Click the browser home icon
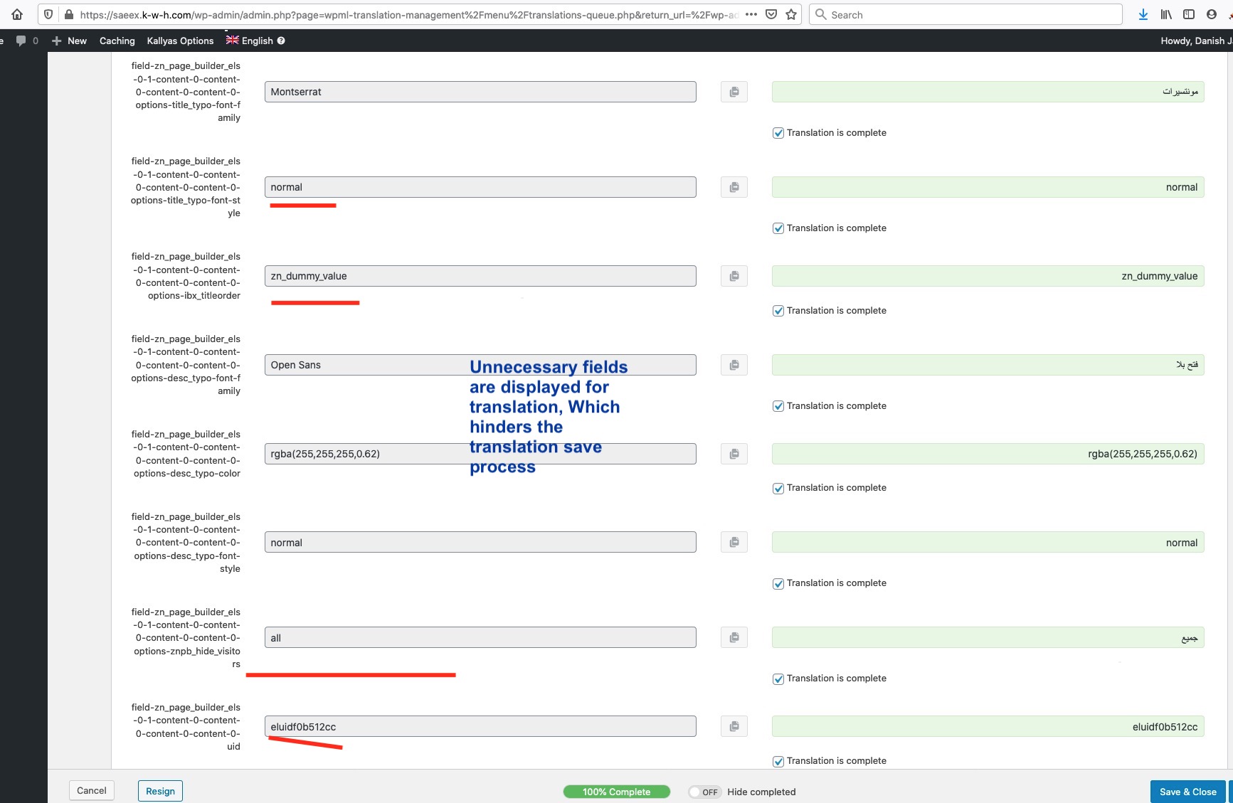 point(17,14)
